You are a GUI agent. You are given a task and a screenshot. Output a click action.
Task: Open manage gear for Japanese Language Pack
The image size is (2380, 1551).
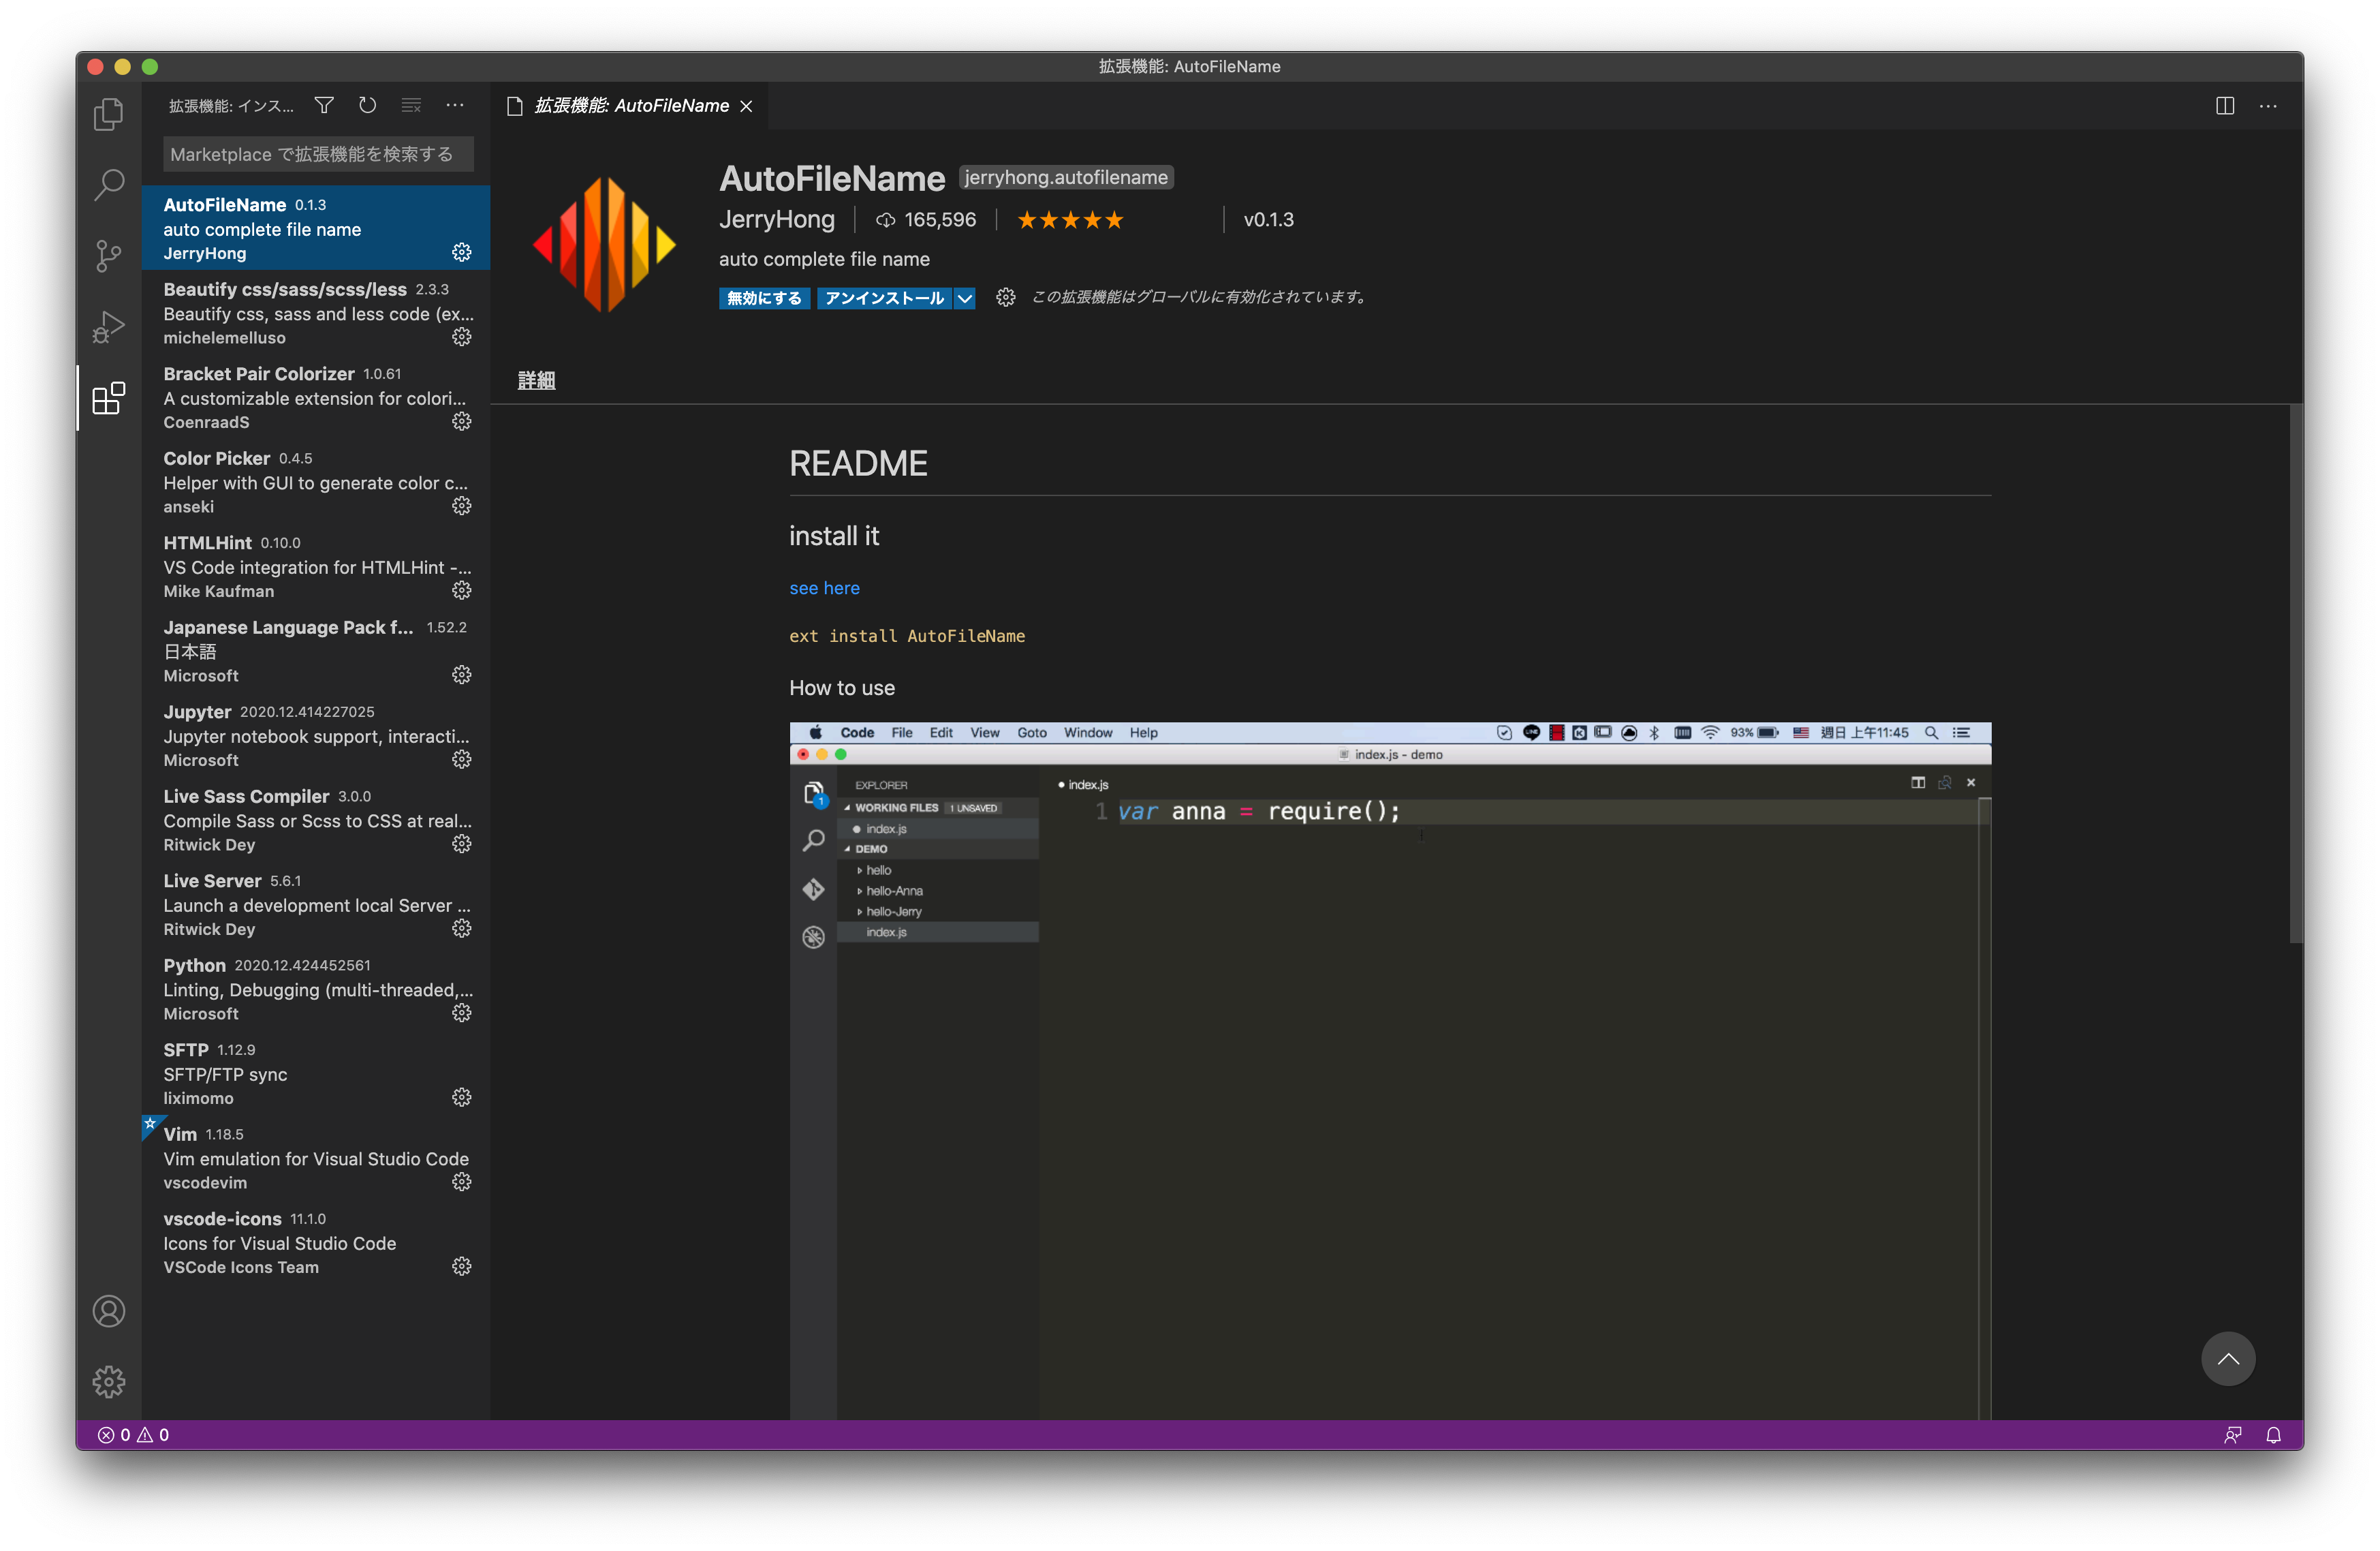462,675
